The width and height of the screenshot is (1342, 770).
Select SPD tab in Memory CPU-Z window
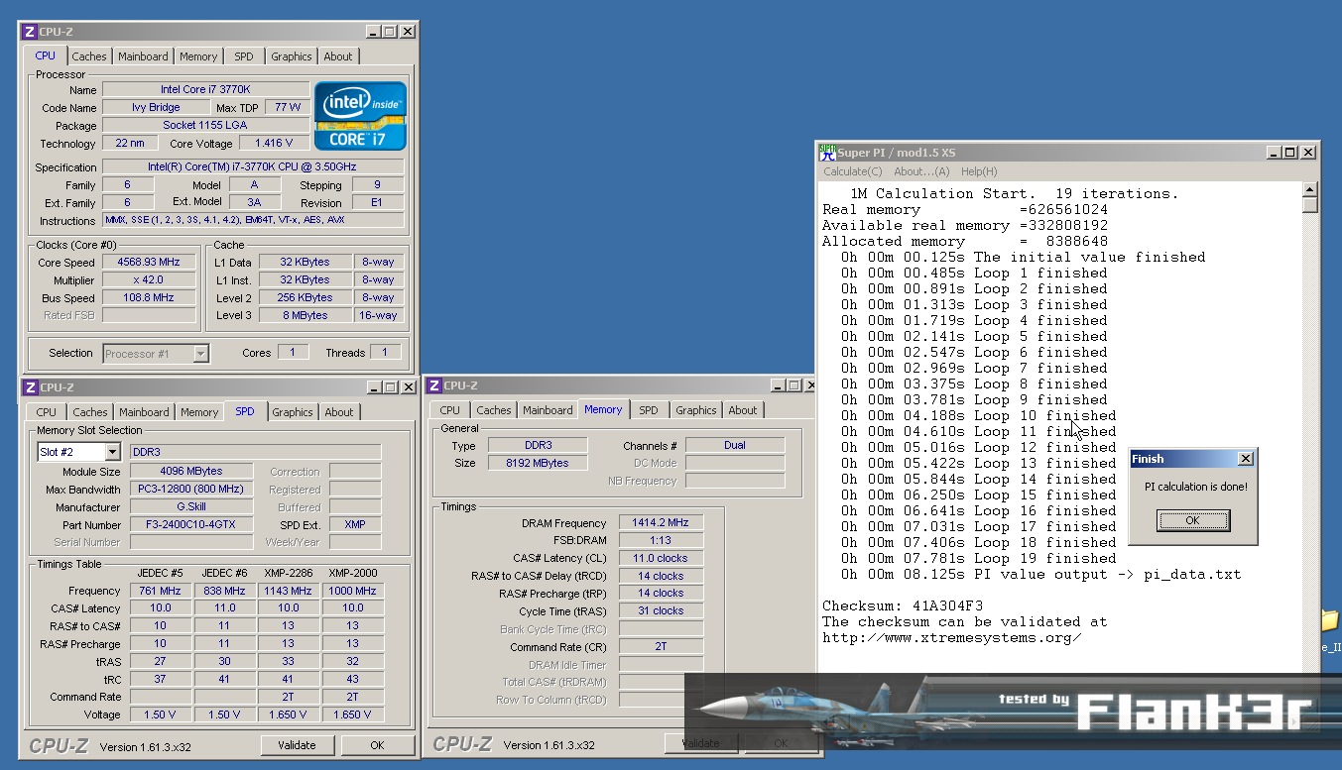(x=649, y=410)
